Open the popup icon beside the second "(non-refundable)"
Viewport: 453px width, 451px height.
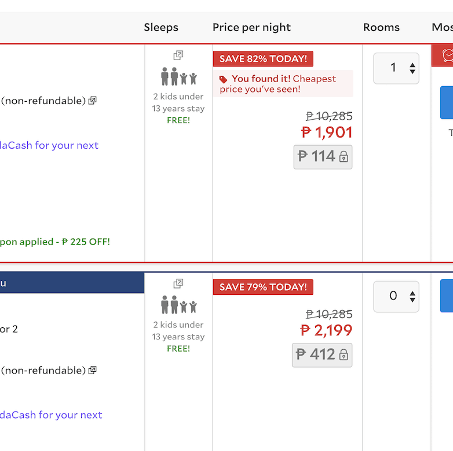pos(93,370)
